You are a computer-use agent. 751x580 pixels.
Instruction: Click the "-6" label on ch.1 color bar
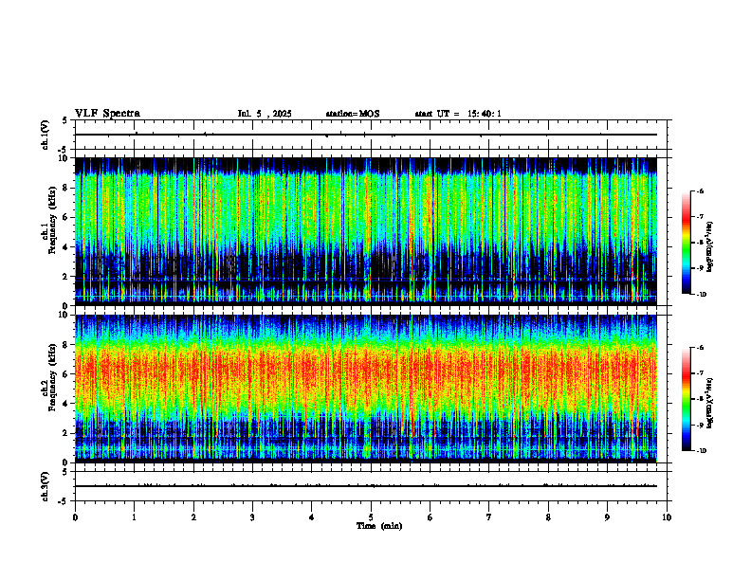click(x=700, y=191)
